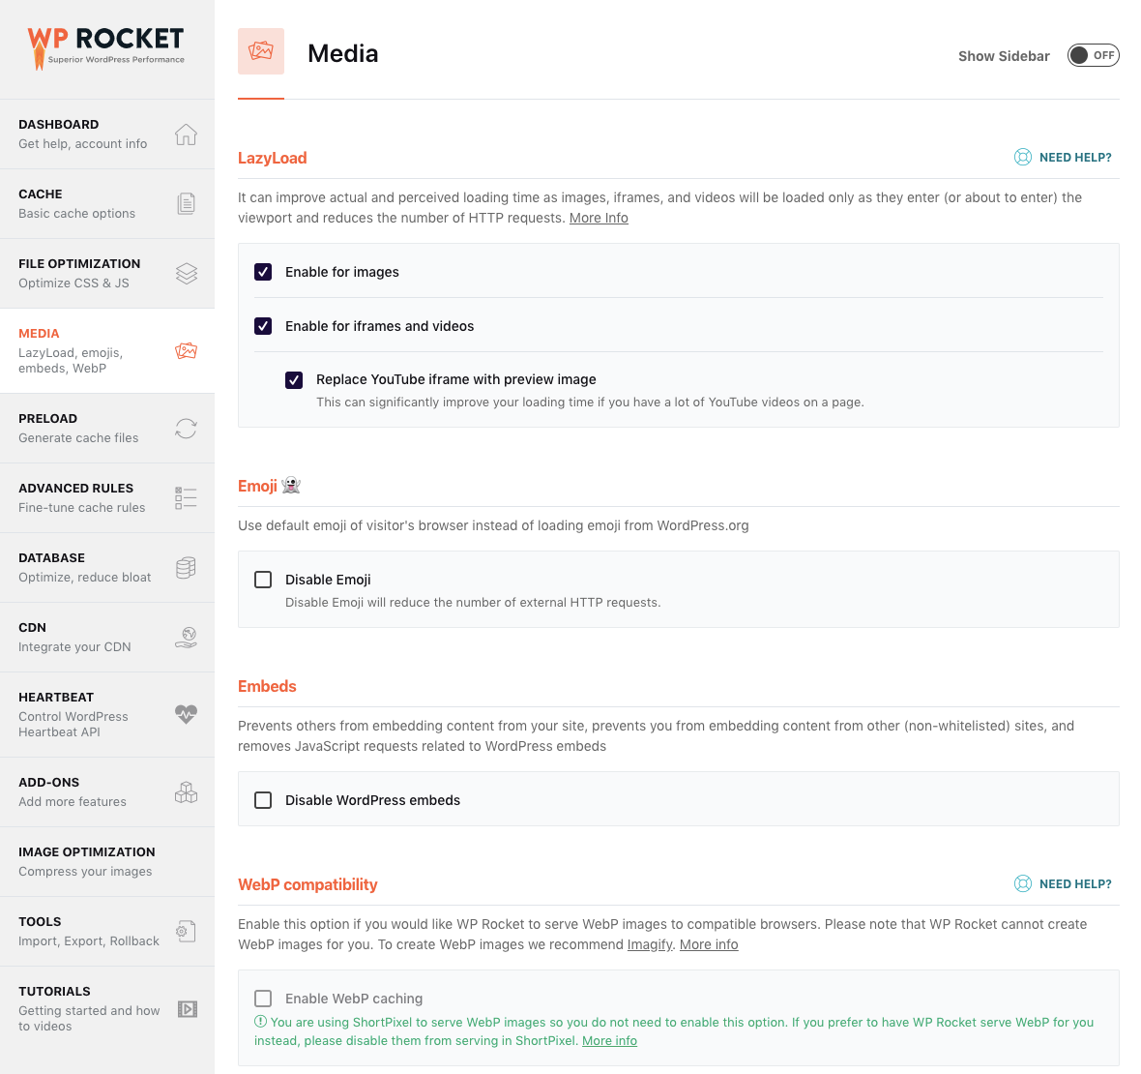
Task: Uncheck Enable for images
Action: (263, 272)
